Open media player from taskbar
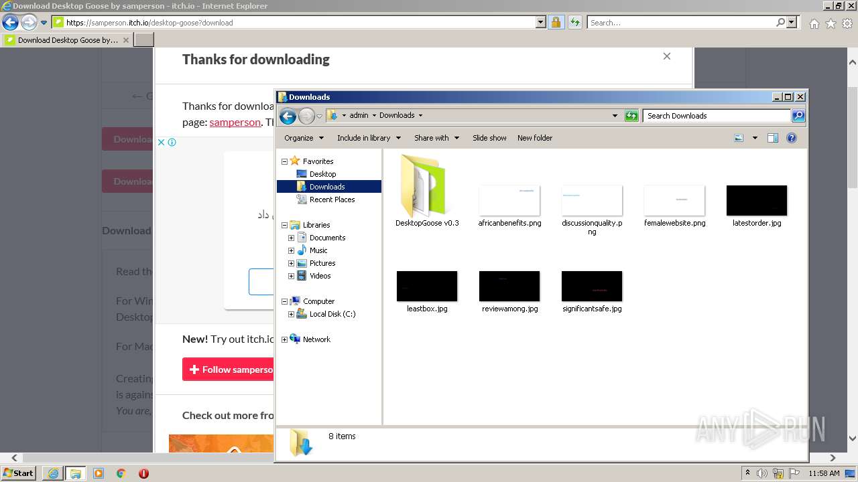The width and height of the screenshot is (858, 482). (x=99, y=473)
